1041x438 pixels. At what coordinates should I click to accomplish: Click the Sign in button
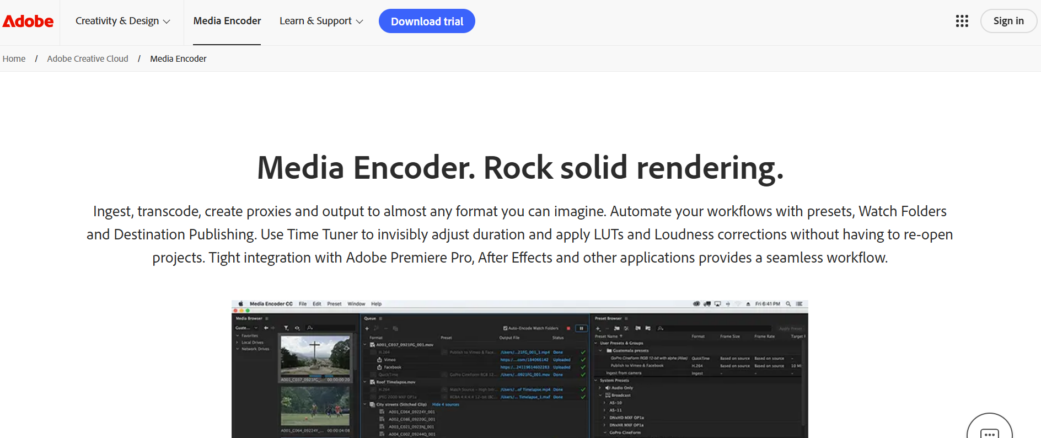[x=1008, y=21]
